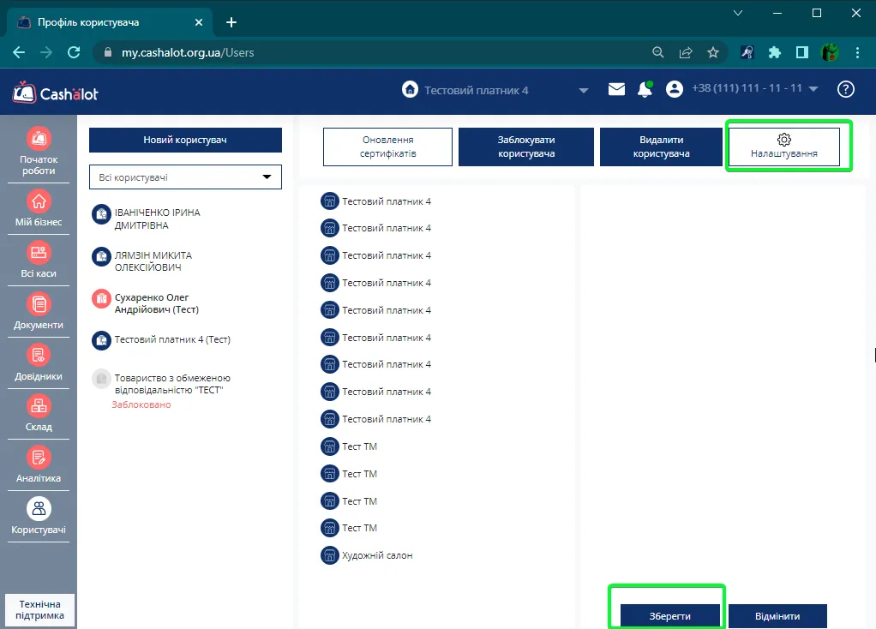Open the Аналітика section
Viewport: 876px width, 629px height.
pos(39,458)
